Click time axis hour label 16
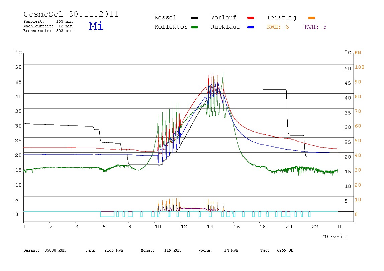The height and width of the screenshot is (271, 384). pyautogui.click(x=236, y=227)
